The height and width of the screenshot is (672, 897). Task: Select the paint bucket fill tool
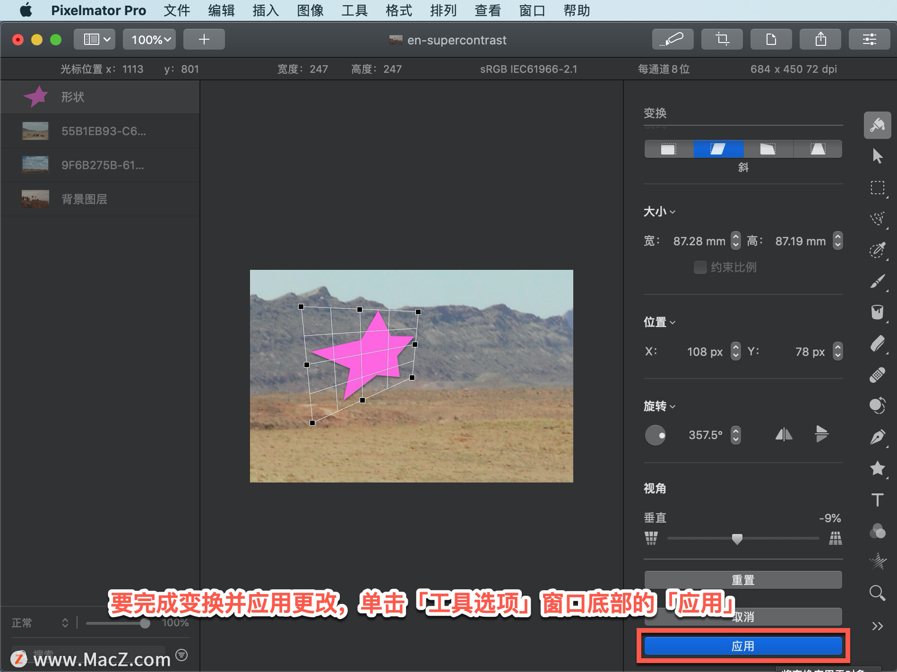click(878, 312)
